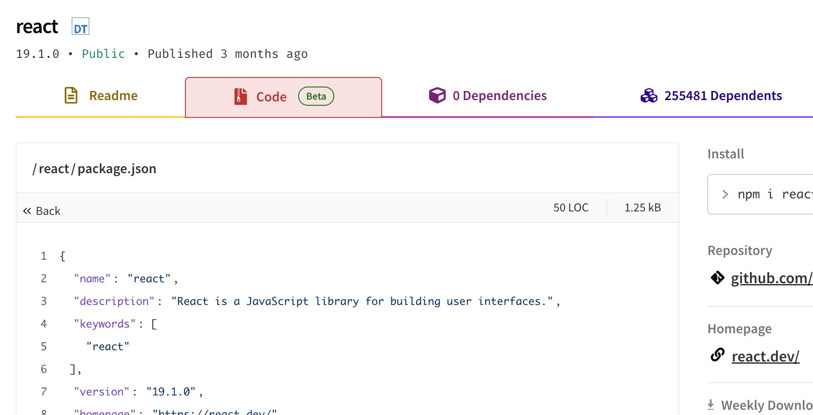Screen dimensions: 813x415
Task: Switch to the Readme tab
Action: (113, 96)
